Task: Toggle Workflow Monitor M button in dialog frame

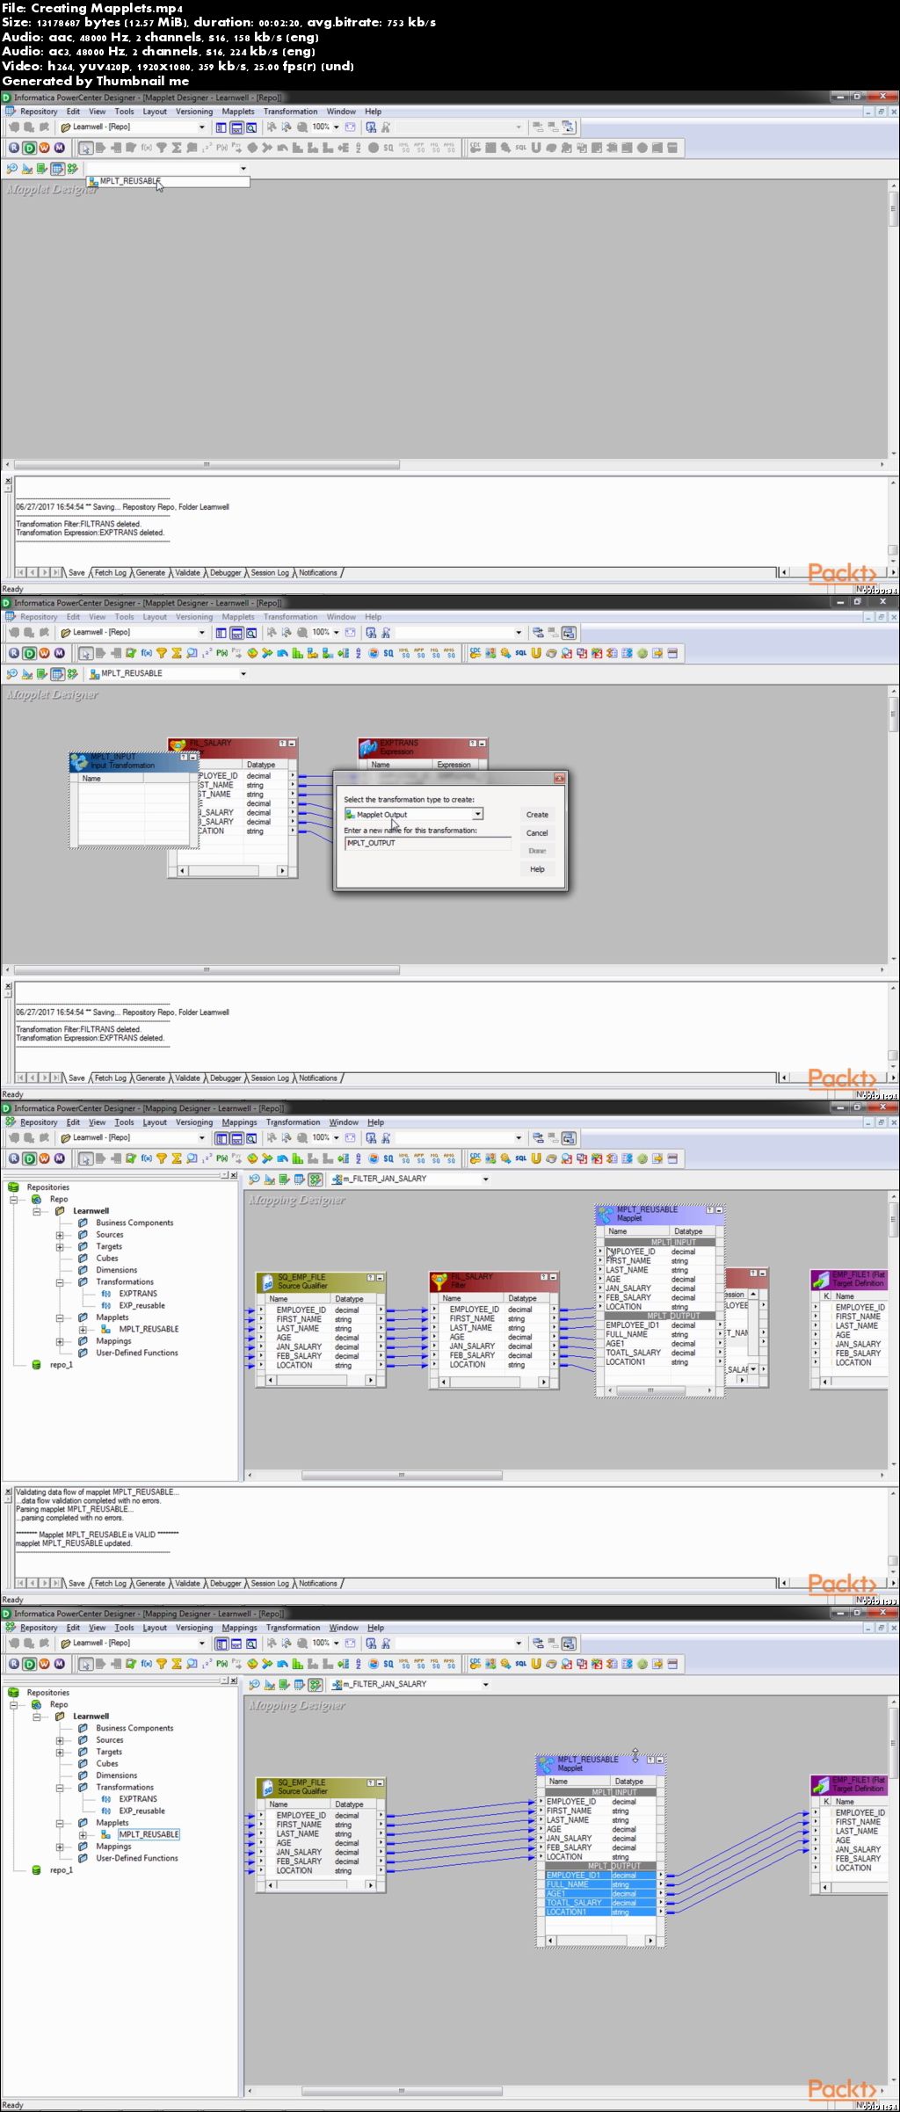Action: pyautogui.click(x=59, y=653)
